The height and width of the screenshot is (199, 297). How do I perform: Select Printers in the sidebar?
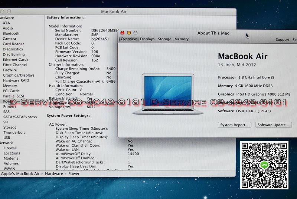point(10,106)
